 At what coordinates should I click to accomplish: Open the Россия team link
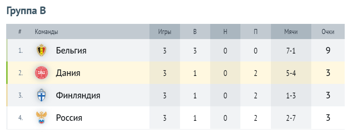(69, 118)
